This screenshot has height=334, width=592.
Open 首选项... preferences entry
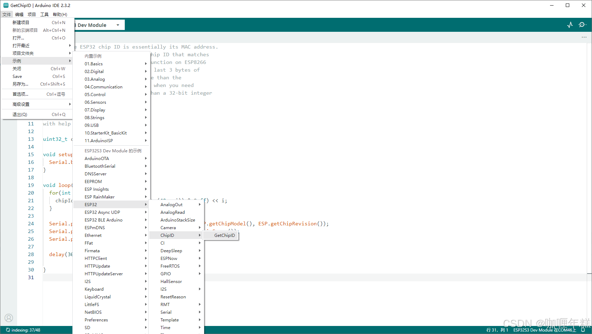click(x=37, y=94)
